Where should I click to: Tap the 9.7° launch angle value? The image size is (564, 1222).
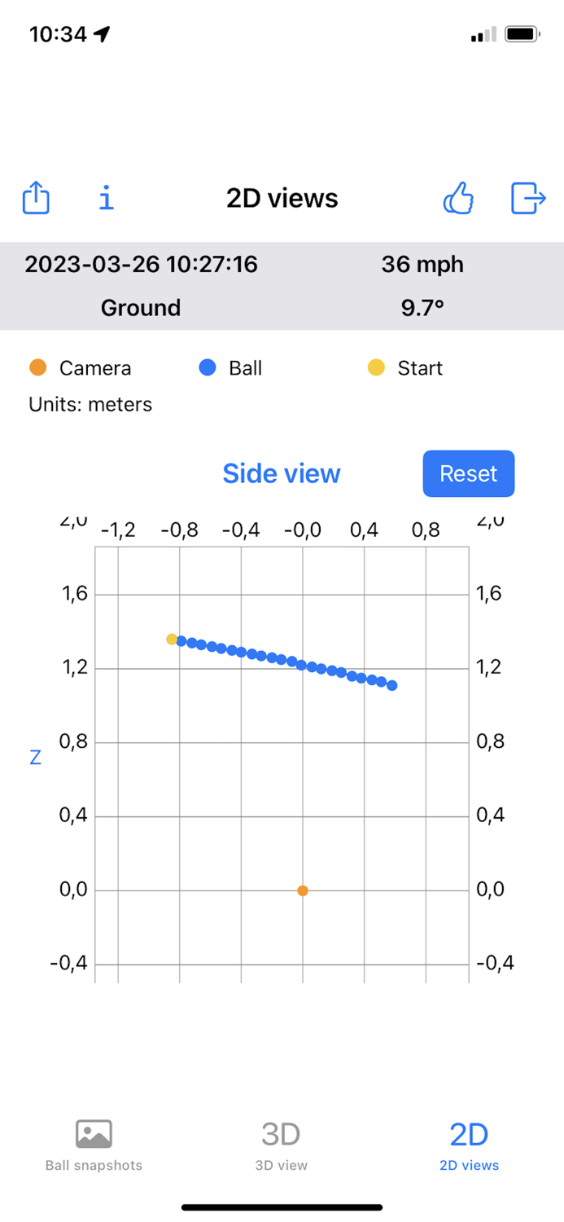[x=422, y=307]
